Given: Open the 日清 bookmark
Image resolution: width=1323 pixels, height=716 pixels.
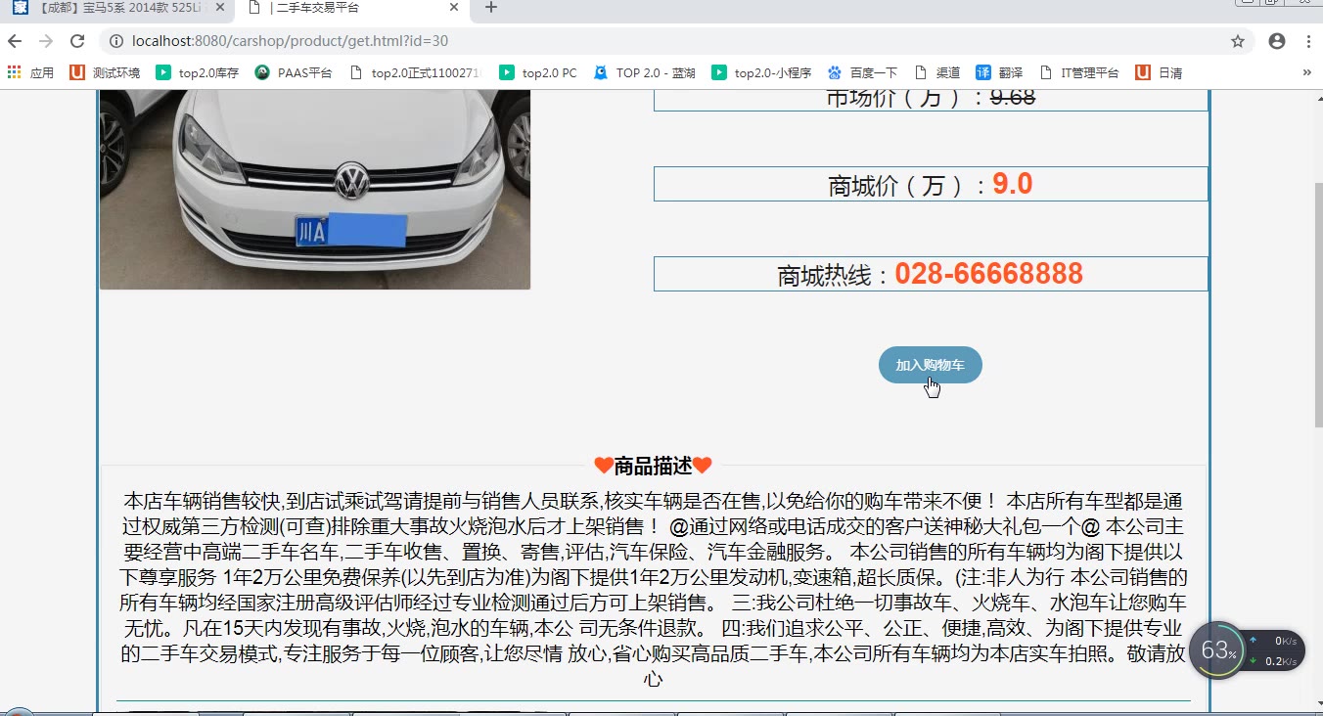Looking at the screenshot, I should pyautogui.click(x=1159, y=72).
